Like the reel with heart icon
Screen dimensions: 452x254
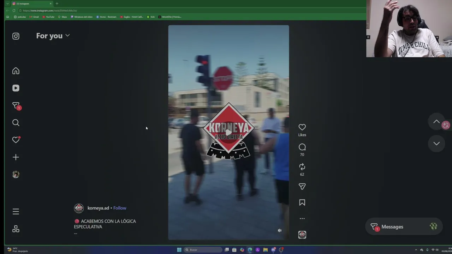(x=302, y=127)
